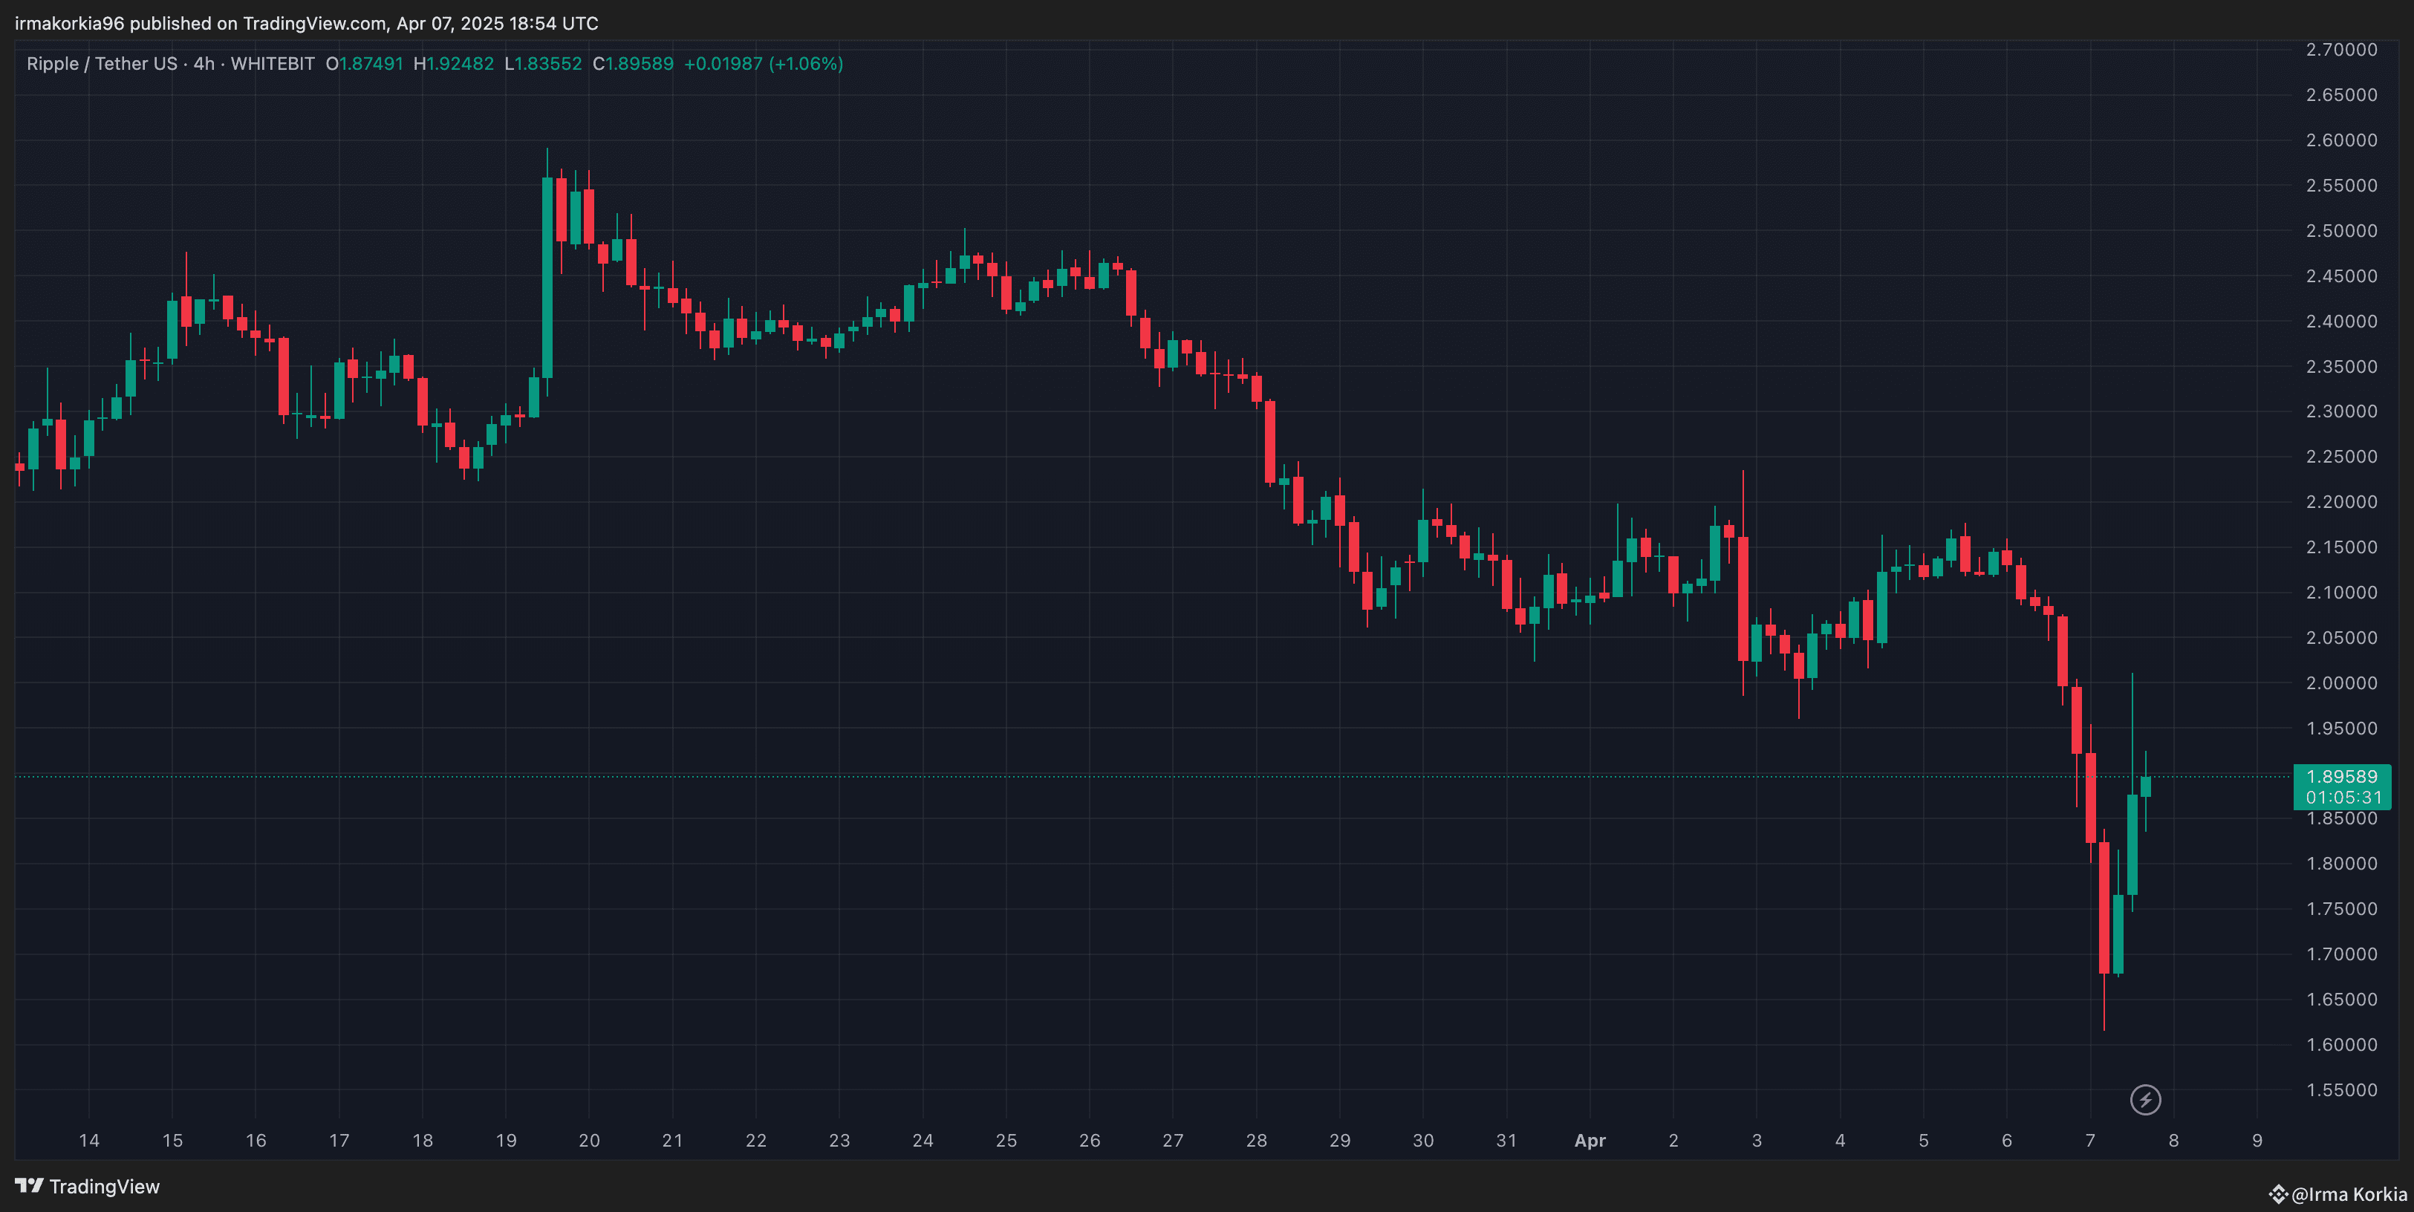Click the TradingView wordmark text

pos(104,1187)
